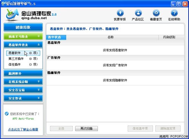Click the 再次扫描 rescan button

[x=87, y=128]
